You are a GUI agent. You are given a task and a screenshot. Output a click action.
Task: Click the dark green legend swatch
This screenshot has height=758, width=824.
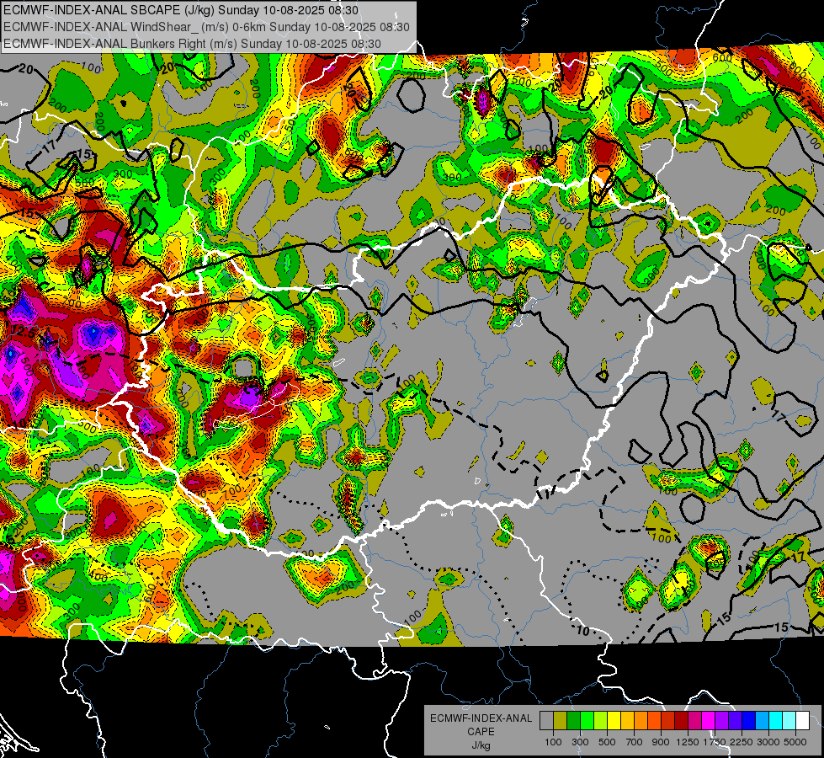(573, 721)
